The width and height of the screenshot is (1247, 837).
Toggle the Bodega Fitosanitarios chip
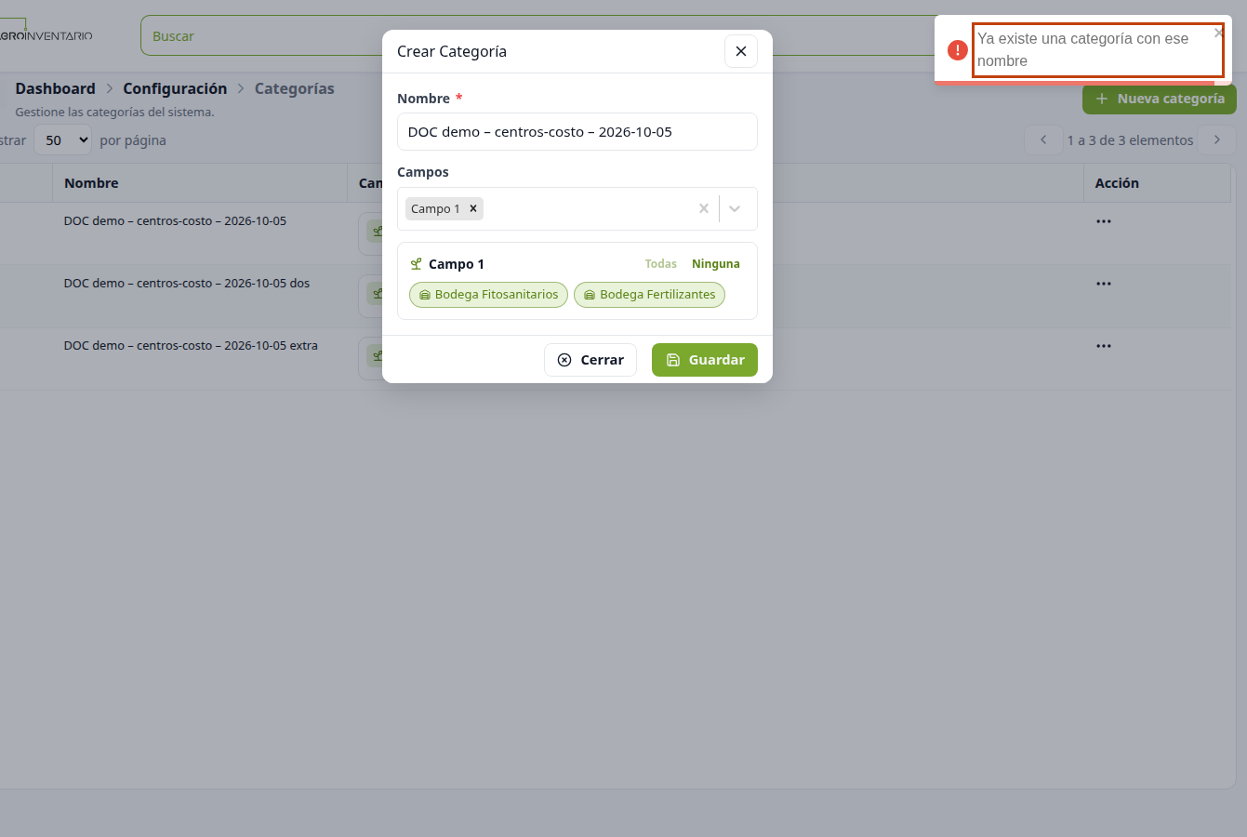pos(488,295)
